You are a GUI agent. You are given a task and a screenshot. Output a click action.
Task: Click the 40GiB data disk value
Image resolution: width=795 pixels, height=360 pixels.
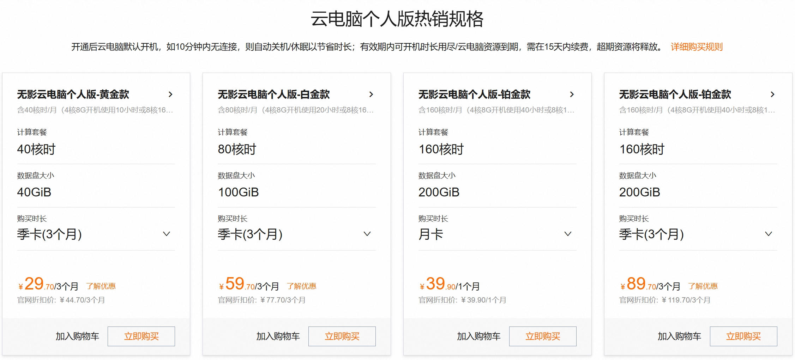(x=34, y=193)
